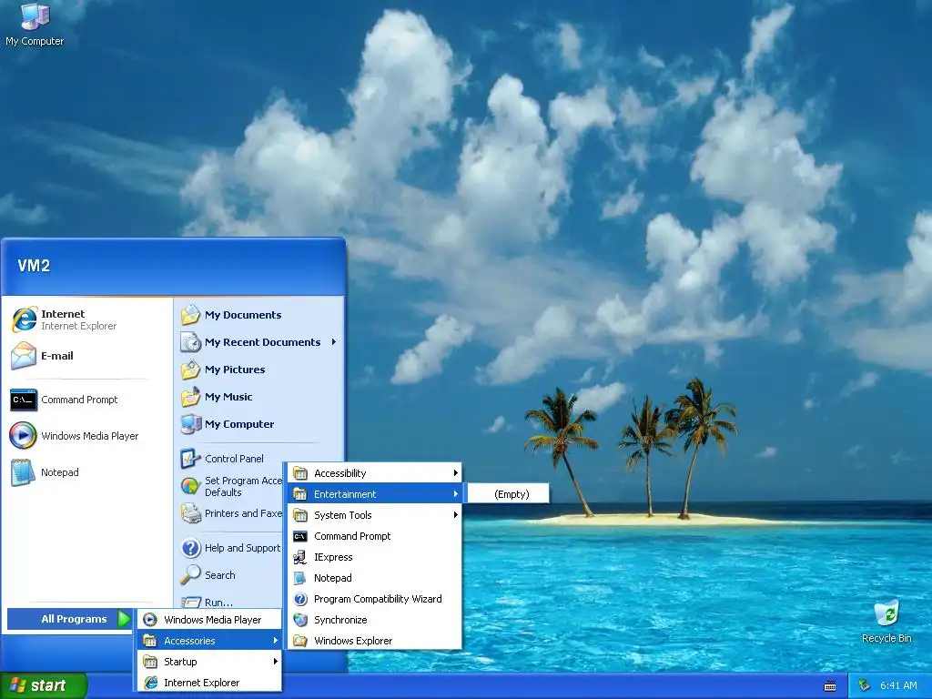Open Help and Support link
Viewport: 932px width, 699px height.
tap(242, 548)
